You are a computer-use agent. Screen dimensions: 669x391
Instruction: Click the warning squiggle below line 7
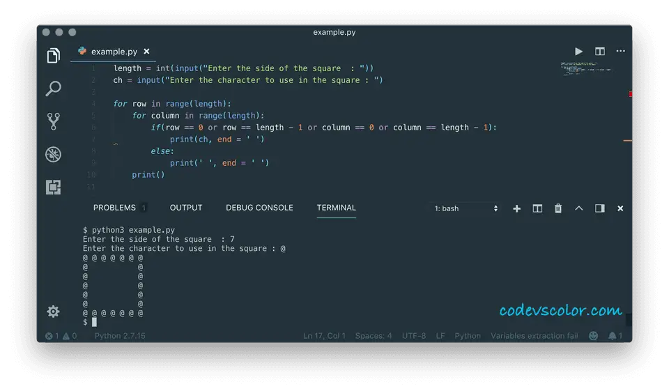(x=116, y=144)
